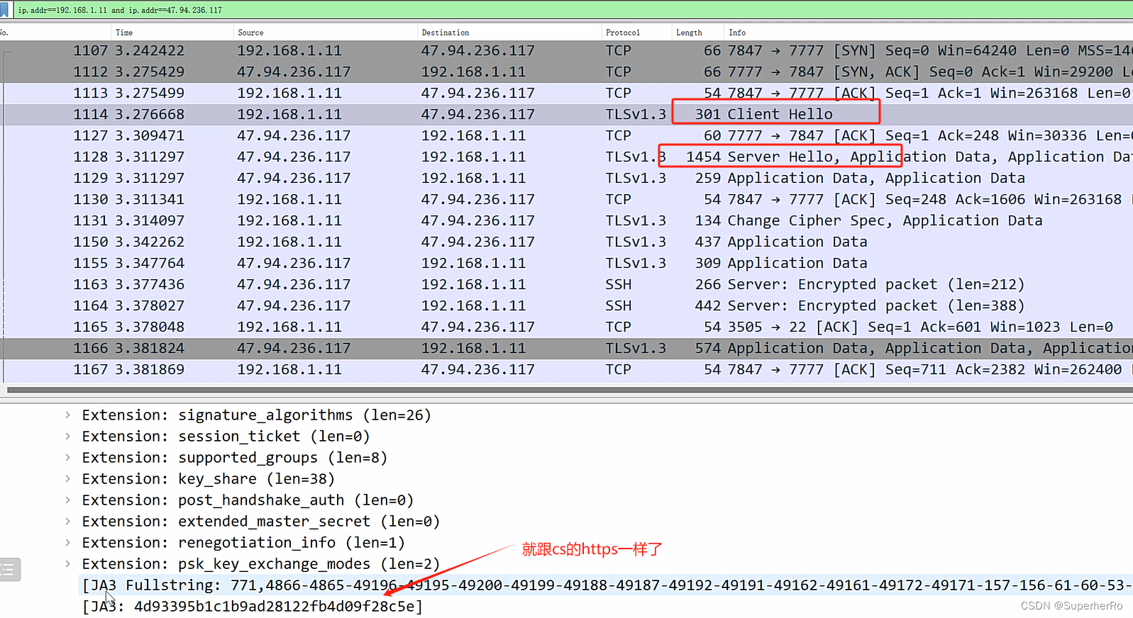Click the display filter bookmark icon
Viewport: 1133px width, 618px height.
coord(4,10)
